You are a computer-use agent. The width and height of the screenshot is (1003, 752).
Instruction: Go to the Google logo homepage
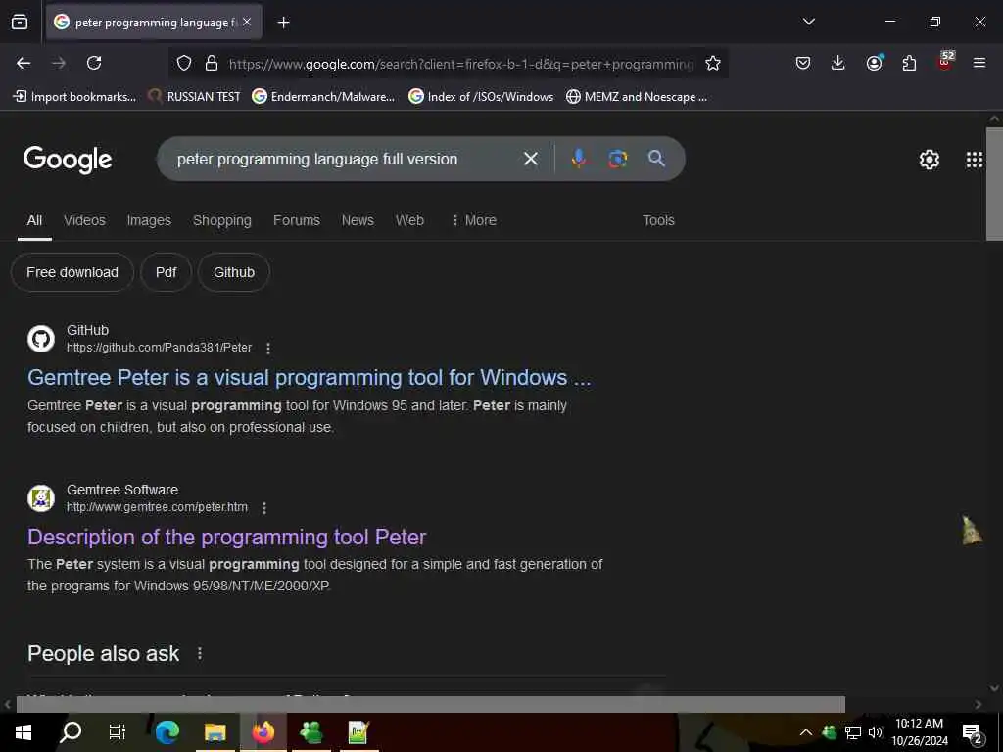pos(68,160)
